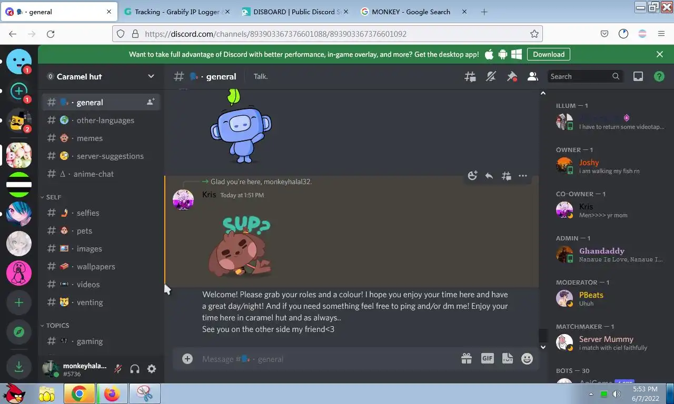Open the wallpapers channel
This screenshot has height=404, width=674.
coord(101,267)
